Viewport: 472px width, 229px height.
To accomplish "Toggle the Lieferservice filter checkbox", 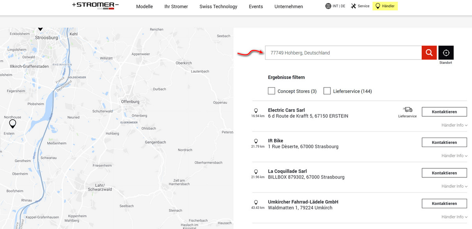I will [x=327, y=91].
